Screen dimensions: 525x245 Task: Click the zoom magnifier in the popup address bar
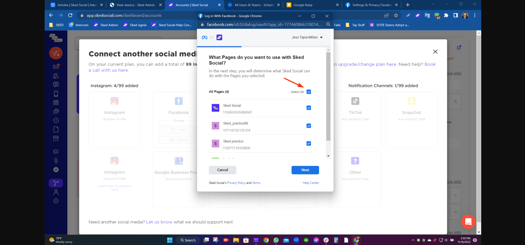point(328,25)
